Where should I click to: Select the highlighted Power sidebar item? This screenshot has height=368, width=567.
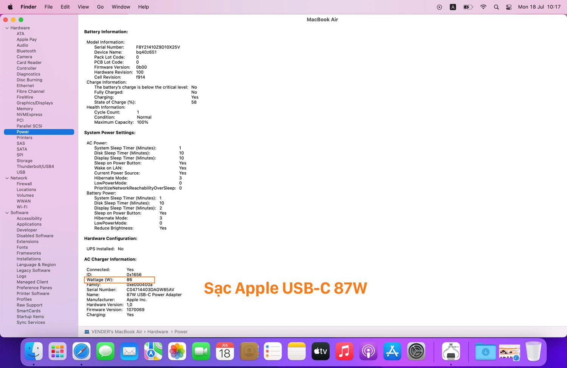click(39, 132)
